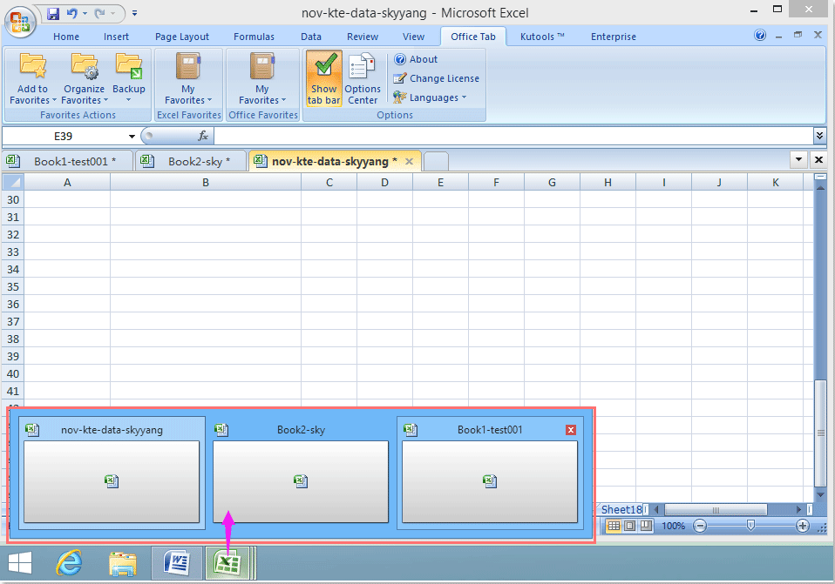Open the Kutools ribbon tab
The height and width of the screenshot is (584, 835).
[542, 37]
